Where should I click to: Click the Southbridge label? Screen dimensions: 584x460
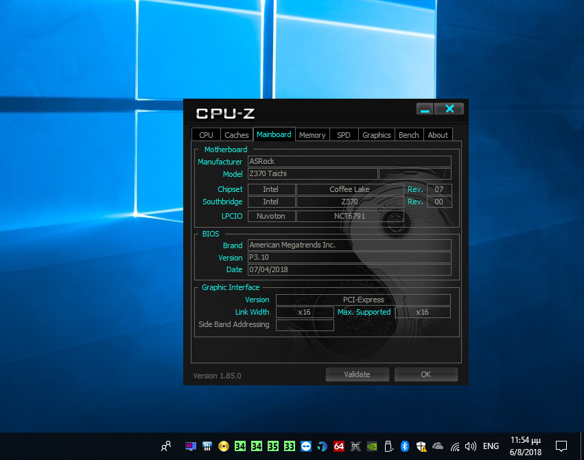222,202
